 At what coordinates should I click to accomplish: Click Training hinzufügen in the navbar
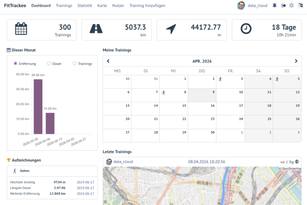click(147, 6)
